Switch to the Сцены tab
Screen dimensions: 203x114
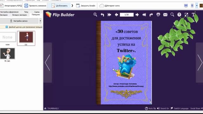[37, 12]
